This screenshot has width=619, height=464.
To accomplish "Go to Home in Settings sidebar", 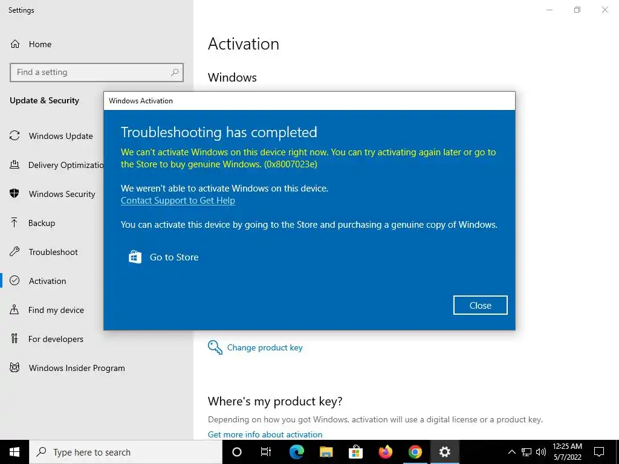I will [40, 44].
